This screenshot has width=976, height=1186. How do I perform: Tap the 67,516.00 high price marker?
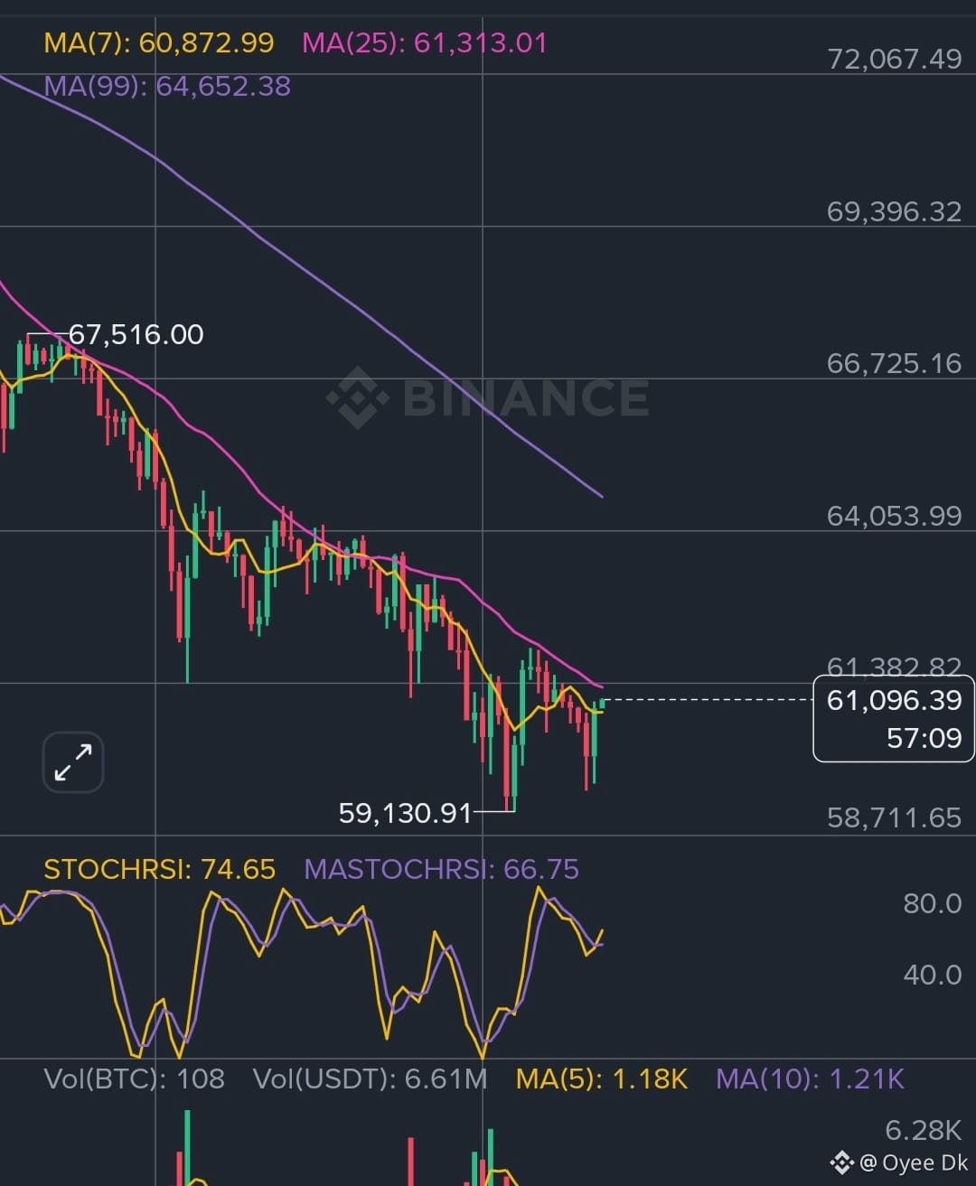[136, 334]
